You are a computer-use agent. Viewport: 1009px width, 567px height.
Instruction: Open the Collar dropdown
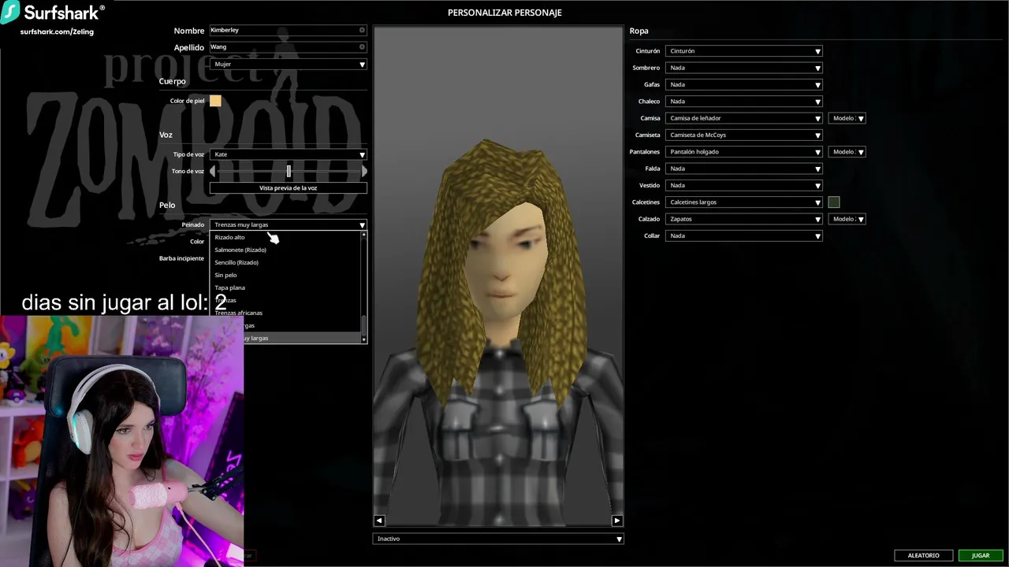(744, 236)
